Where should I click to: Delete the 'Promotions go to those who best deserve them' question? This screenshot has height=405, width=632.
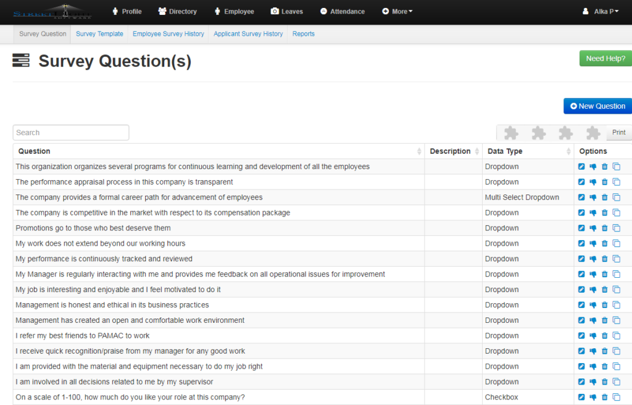coord(605,228)
